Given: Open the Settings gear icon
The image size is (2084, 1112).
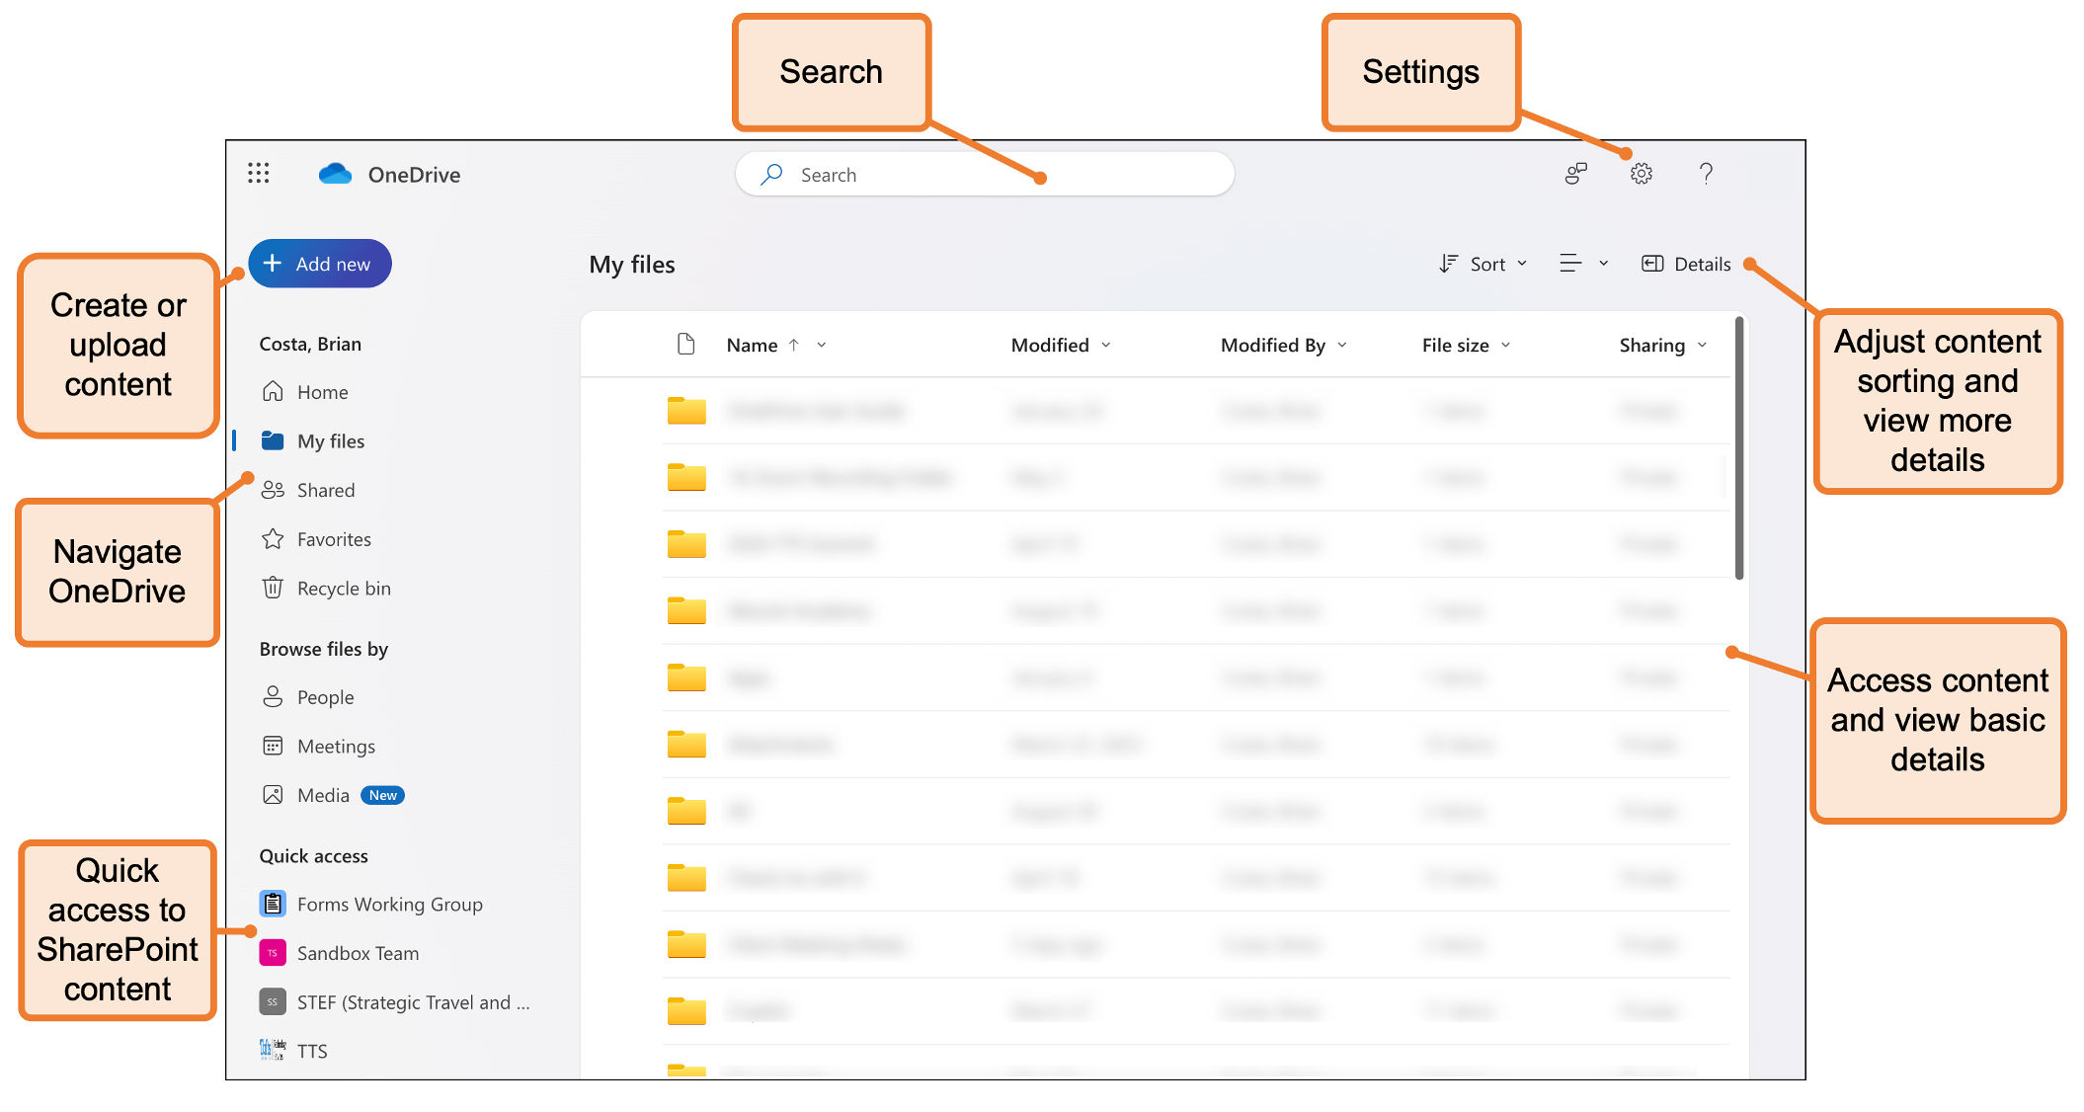Looking at the screenshot, I should pos(1641,174).
